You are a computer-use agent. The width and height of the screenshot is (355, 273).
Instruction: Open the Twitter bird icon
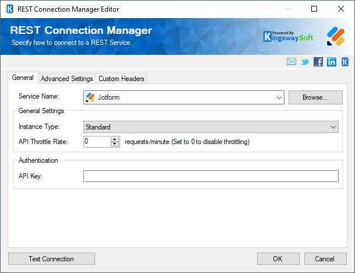pyautogui.click(x=305, y=62)
